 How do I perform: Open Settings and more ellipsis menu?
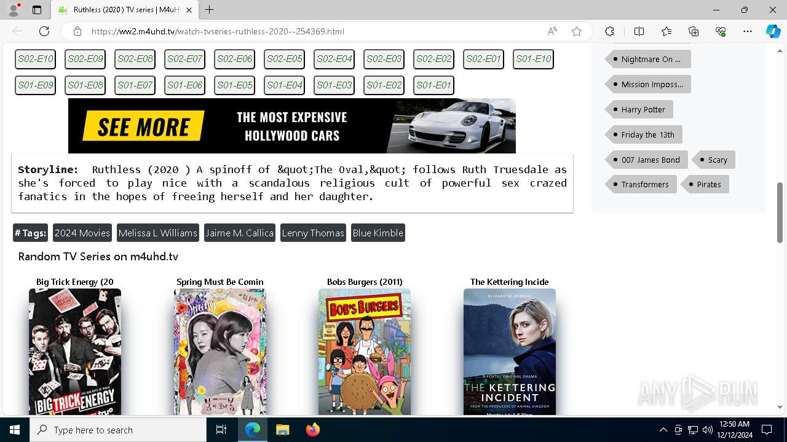click(748, 31)
